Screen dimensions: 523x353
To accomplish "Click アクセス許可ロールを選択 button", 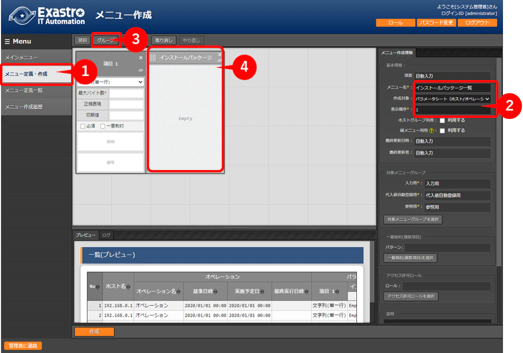I will point(411,296).
